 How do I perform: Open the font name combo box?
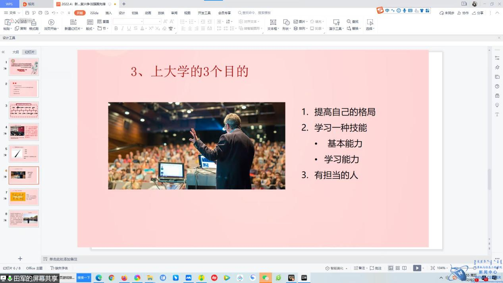coord(128,21)
